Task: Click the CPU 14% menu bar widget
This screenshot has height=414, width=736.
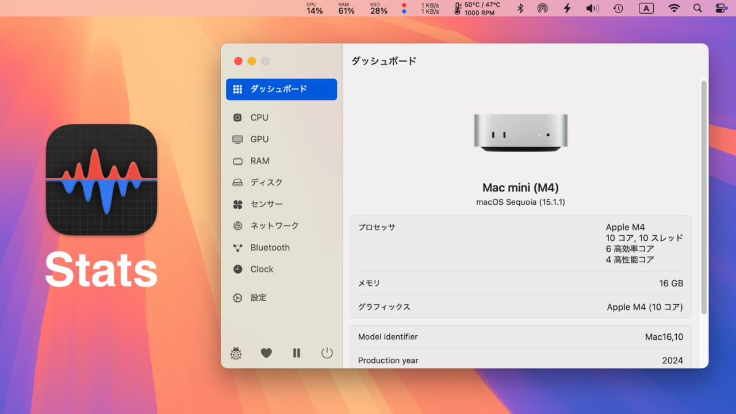Action: pyautogui.click(x=315, y=8)
